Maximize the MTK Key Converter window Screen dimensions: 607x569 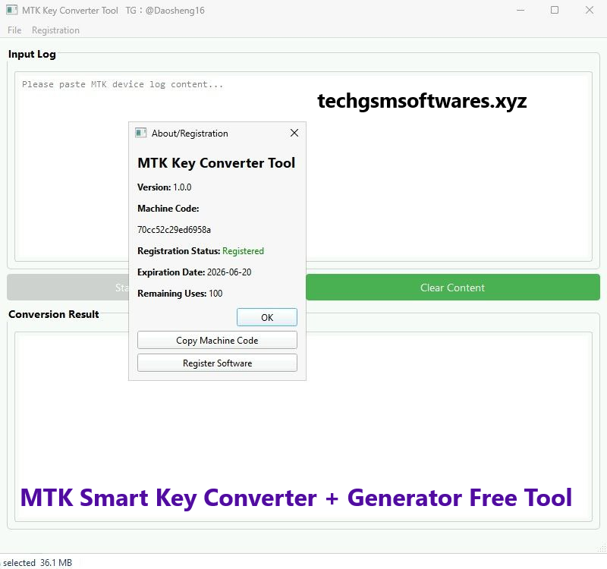[x=555, y=10]
